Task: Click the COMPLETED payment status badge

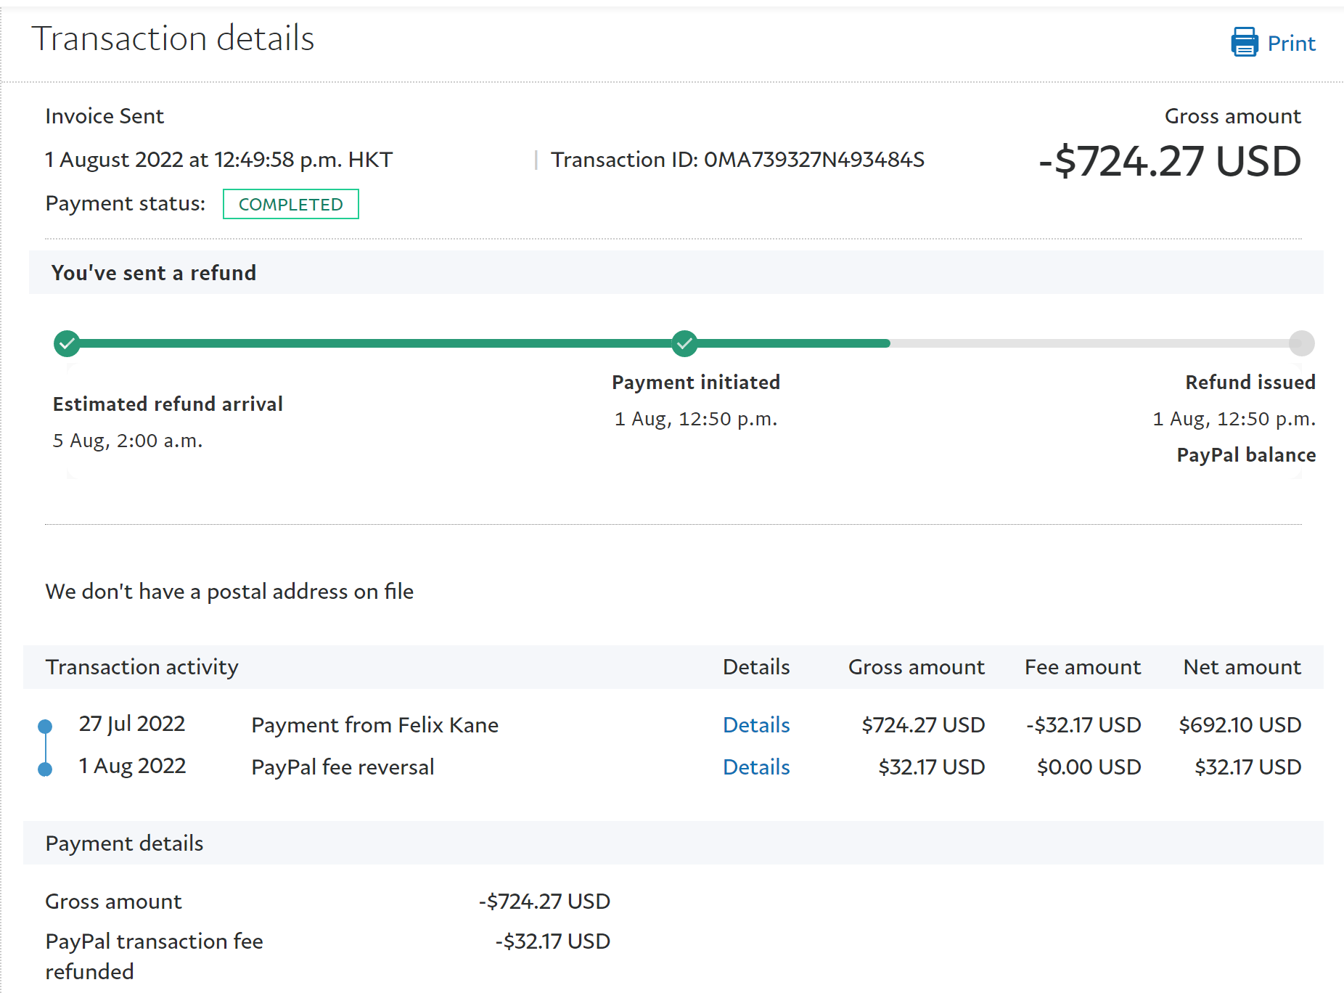Action: click(290, 204)
